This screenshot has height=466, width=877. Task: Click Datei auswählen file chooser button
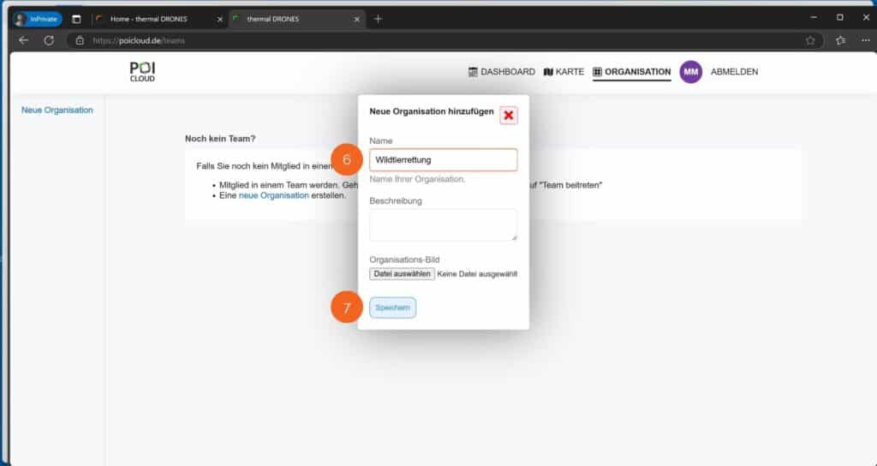402,274
